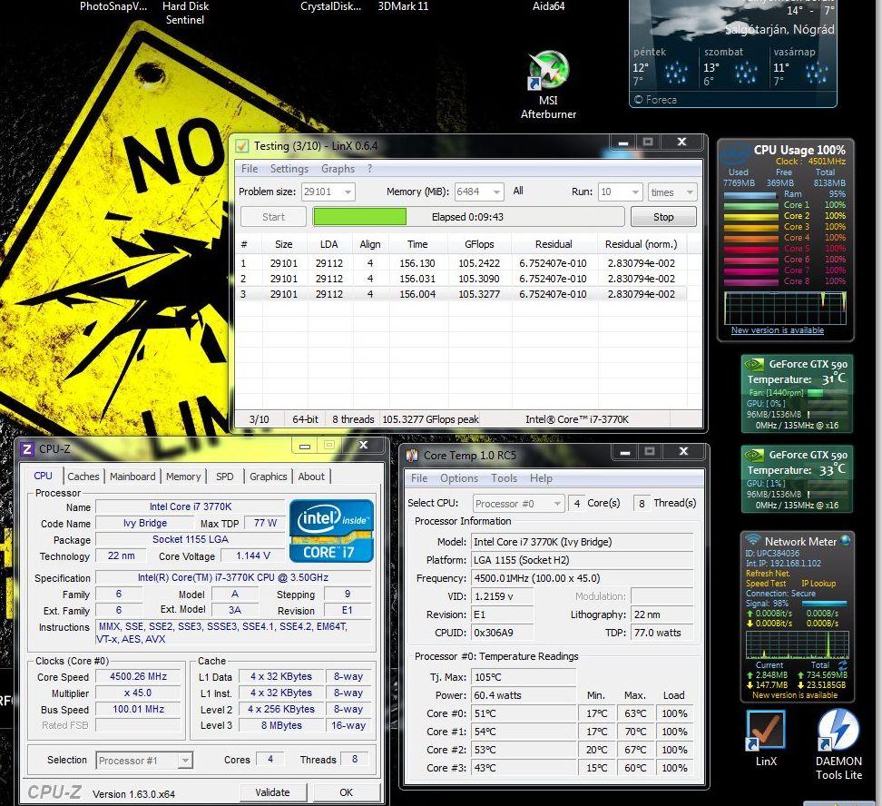882x806 pixels.
Task: Switch to the Mainboard tab in CPU-Z
Action: point(132,477)
